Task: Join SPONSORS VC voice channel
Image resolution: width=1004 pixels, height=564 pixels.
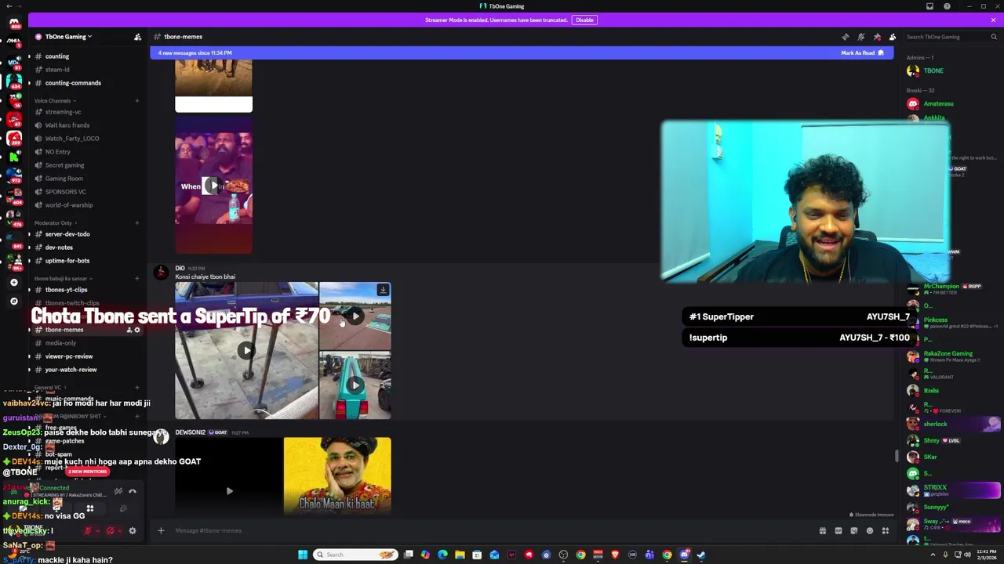Action: click(x=86, y=192)
